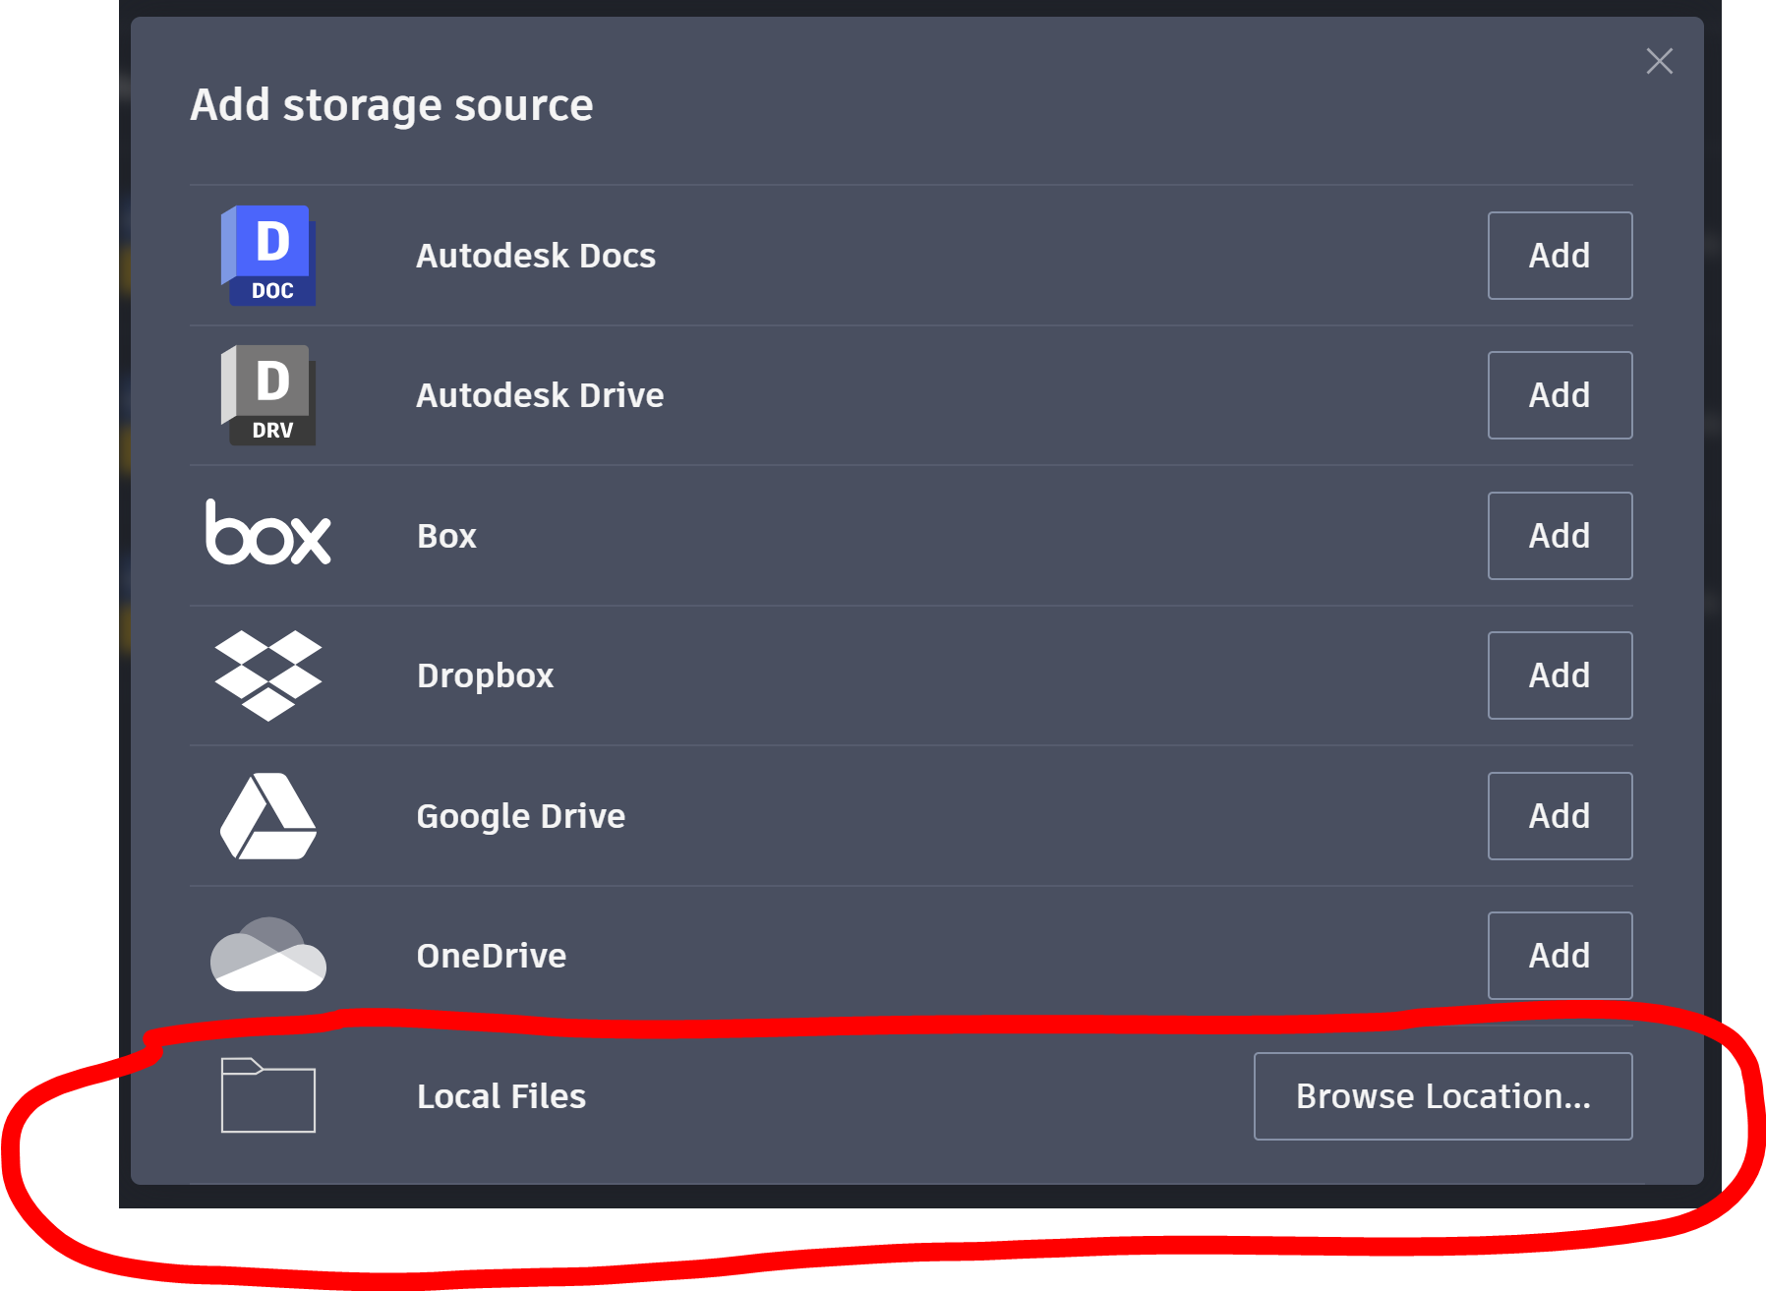
Task: Click the OneDrive cloud icon
Action: coord(268,955)
